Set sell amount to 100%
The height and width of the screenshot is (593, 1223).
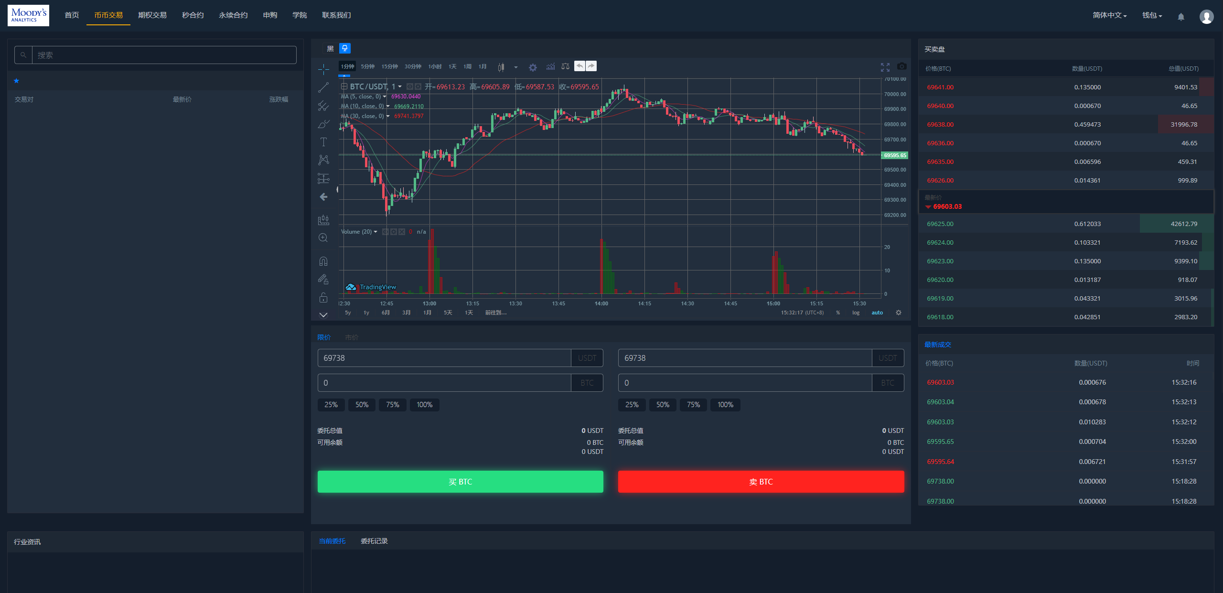725,405
